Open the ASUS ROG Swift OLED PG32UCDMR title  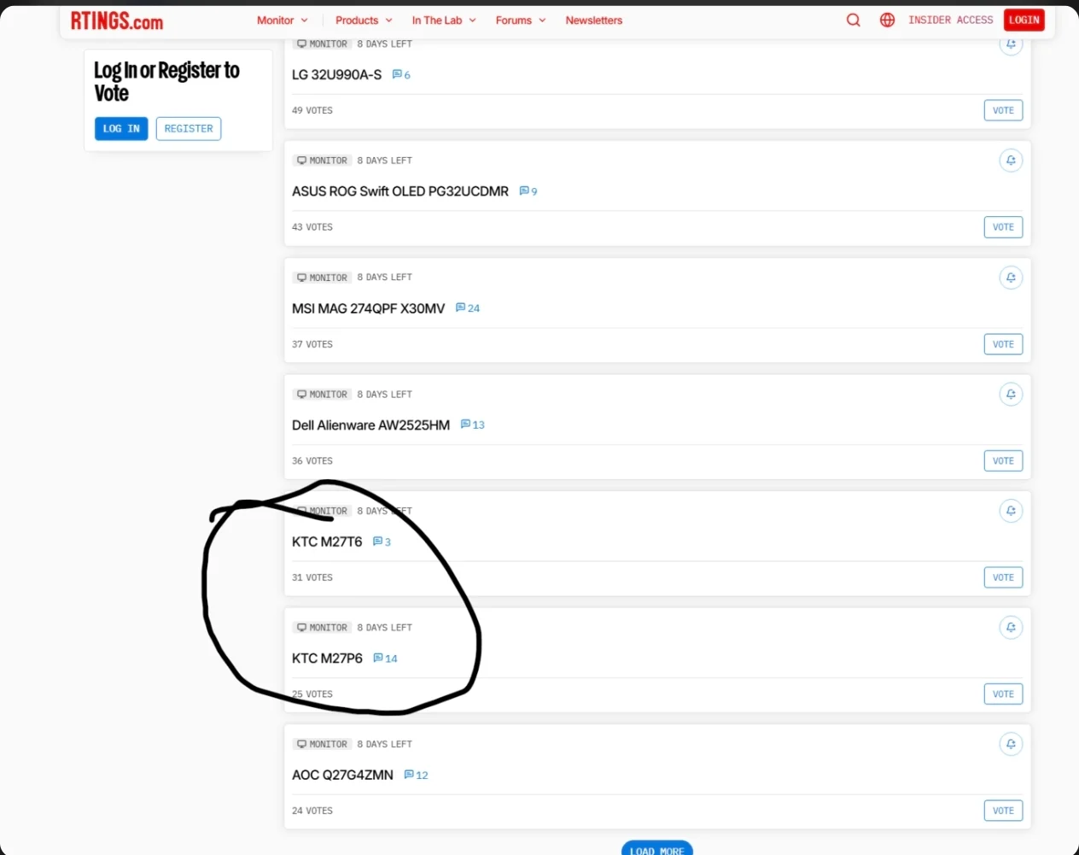400,191
